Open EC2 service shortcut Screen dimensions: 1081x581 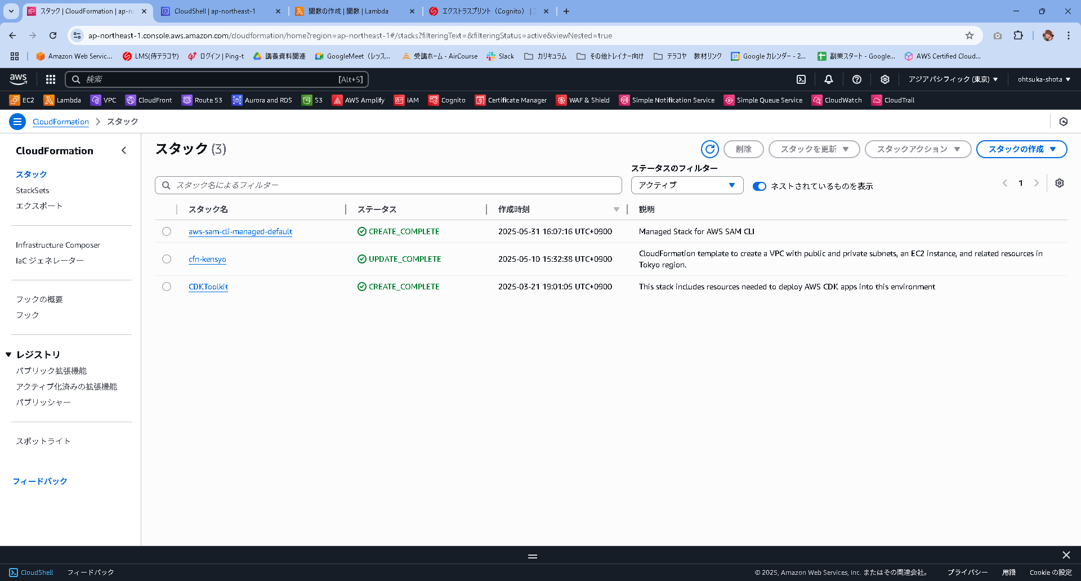pos(22,100)
